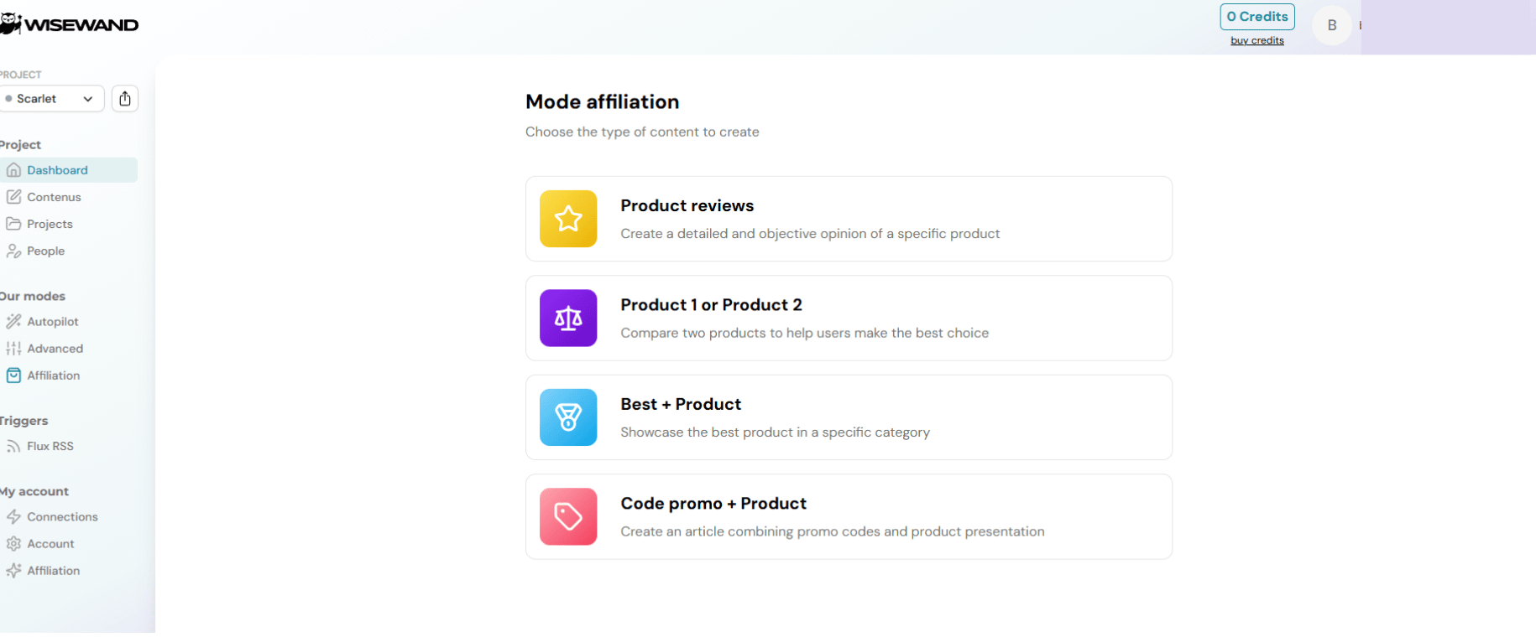Go to Dashboard in sidebar
1536x637 pixels.
57,170
